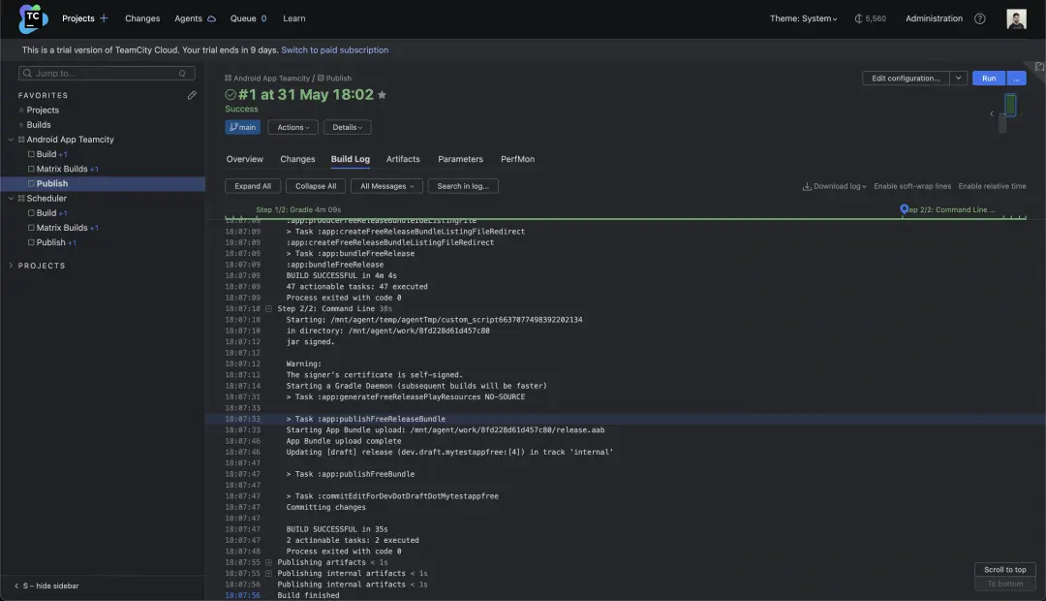Select Build Log tab
This screenshot has height=601, width=1046.
coord(351,159)
